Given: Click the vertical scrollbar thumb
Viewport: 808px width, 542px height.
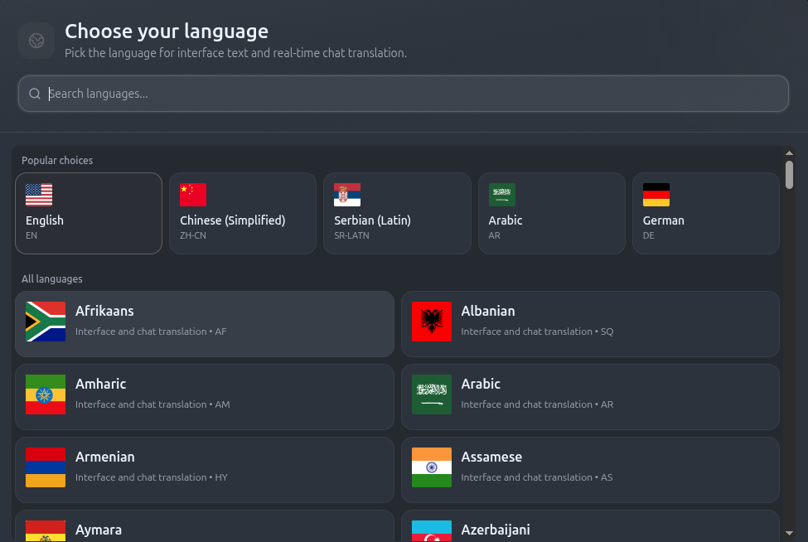Looking at the screenshot, I should pyautogui.click(x=789, y=175).
